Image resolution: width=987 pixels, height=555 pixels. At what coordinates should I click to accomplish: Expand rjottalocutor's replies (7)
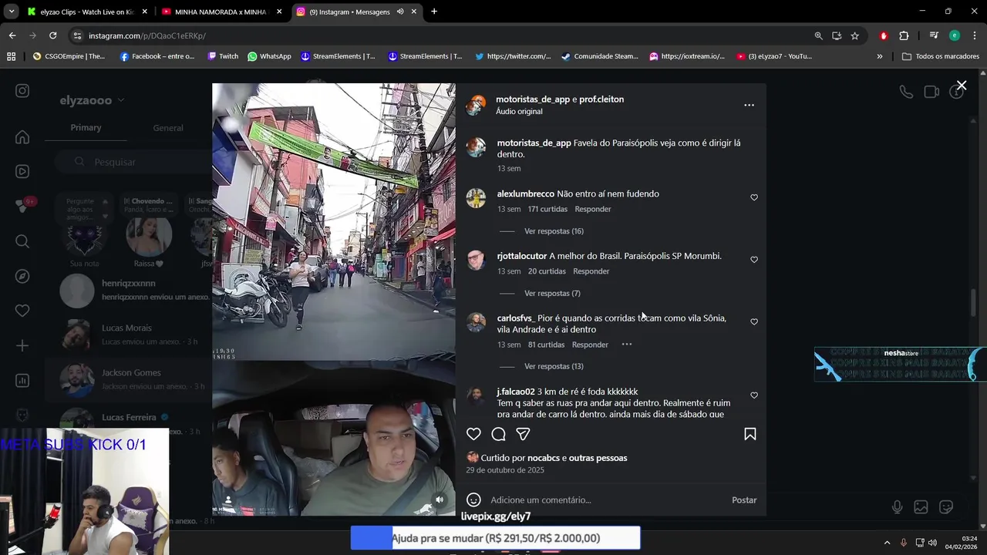[x=552, y=294]
